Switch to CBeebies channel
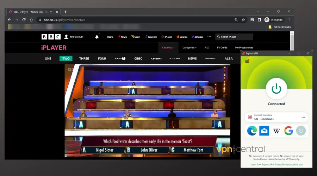Image resolution: width=317 pixels, height=176 pixels. (x=156, y=58)
